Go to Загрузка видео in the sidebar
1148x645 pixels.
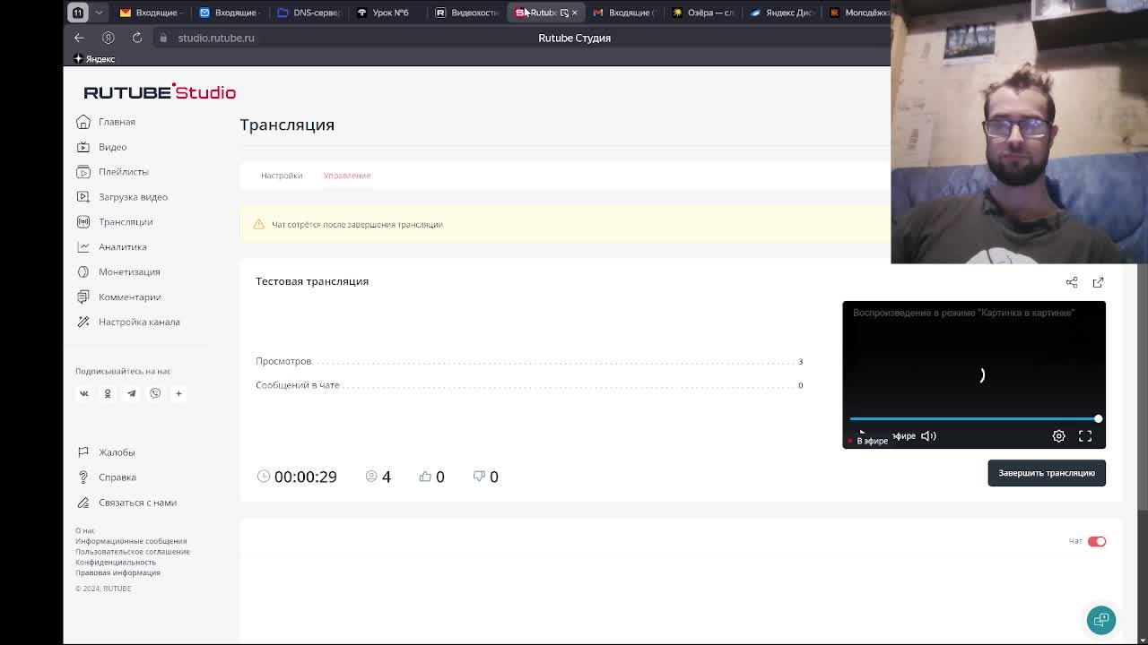(x=122, y=197)
